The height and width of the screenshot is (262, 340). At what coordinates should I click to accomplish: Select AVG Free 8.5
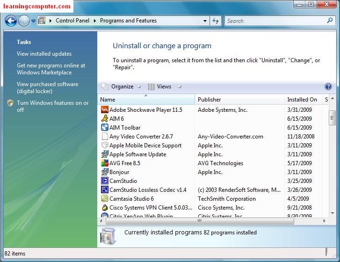coord(125,163)
